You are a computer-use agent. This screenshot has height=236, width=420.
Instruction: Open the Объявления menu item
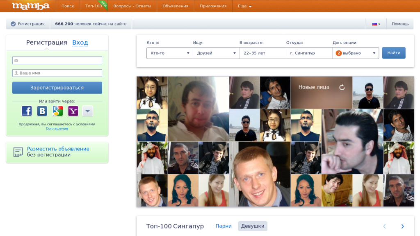coord(176,6)
